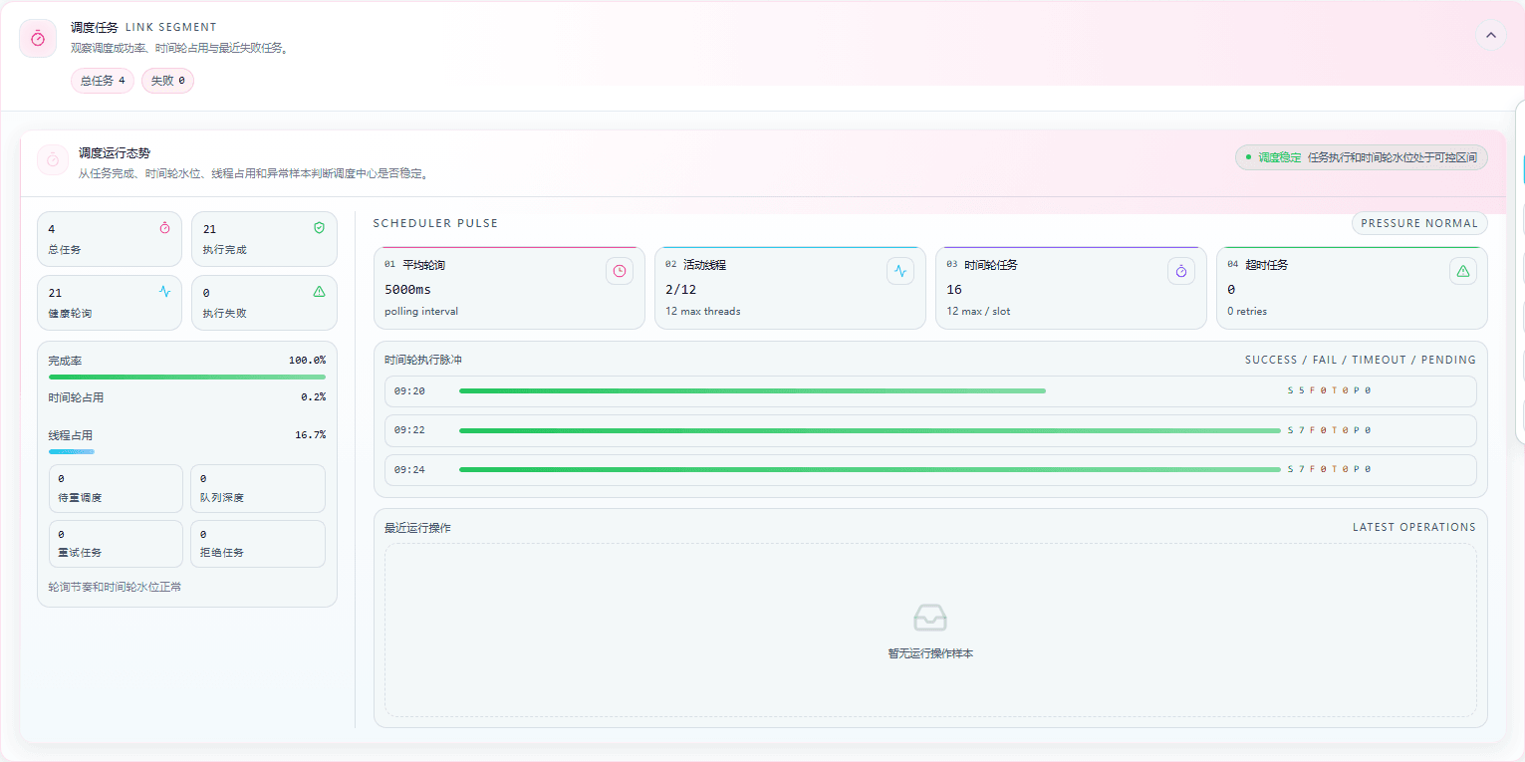This screenshot has width=1525, height=762.
Task: Click the 轮询节奏和时间轮水位正常 status text
Action: (x=116, y=587)
